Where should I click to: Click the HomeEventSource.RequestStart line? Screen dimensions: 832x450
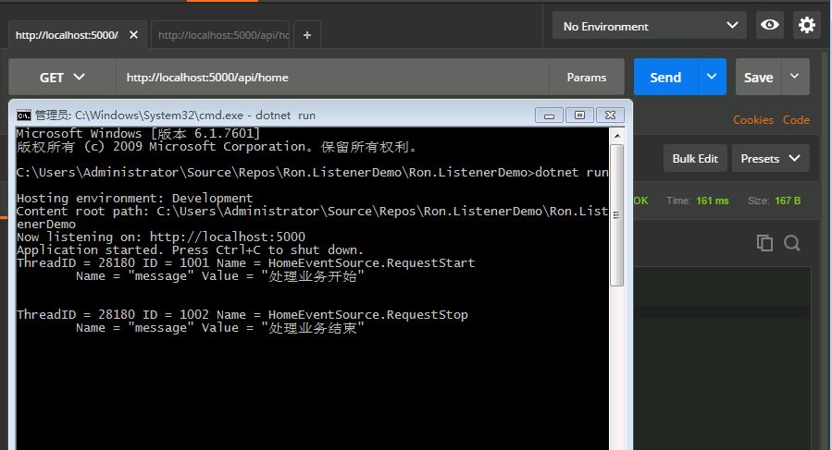(x=245, y=263)
